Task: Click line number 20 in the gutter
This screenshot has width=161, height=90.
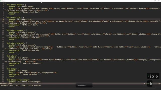Action: pos(3,43)
